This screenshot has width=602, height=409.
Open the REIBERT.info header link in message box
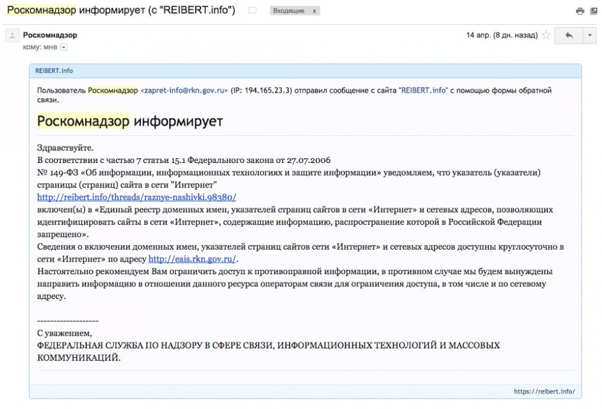(x=54, y=70)
